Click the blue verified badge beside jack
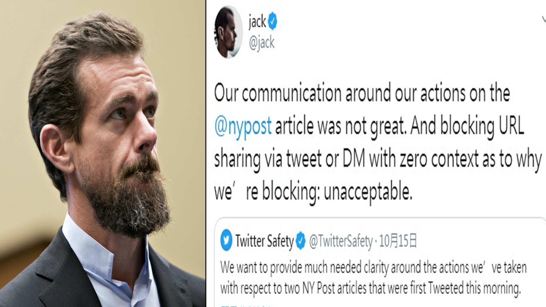This screenshot has width=546, height=307. pos(272,22)
